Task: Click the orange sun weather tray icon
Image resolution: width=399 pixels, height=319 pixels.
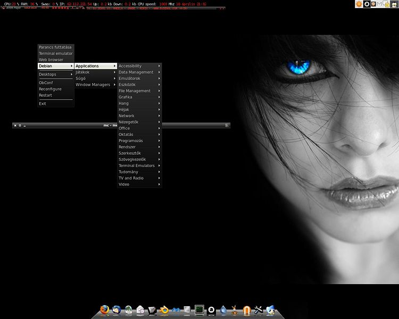Action: coord(359,4)
